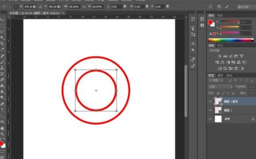Image resolution: width=256 pixels, height=159 pixels.
Task: Switch to the Channels tab in Layers panel
Action: click(220, 76)
